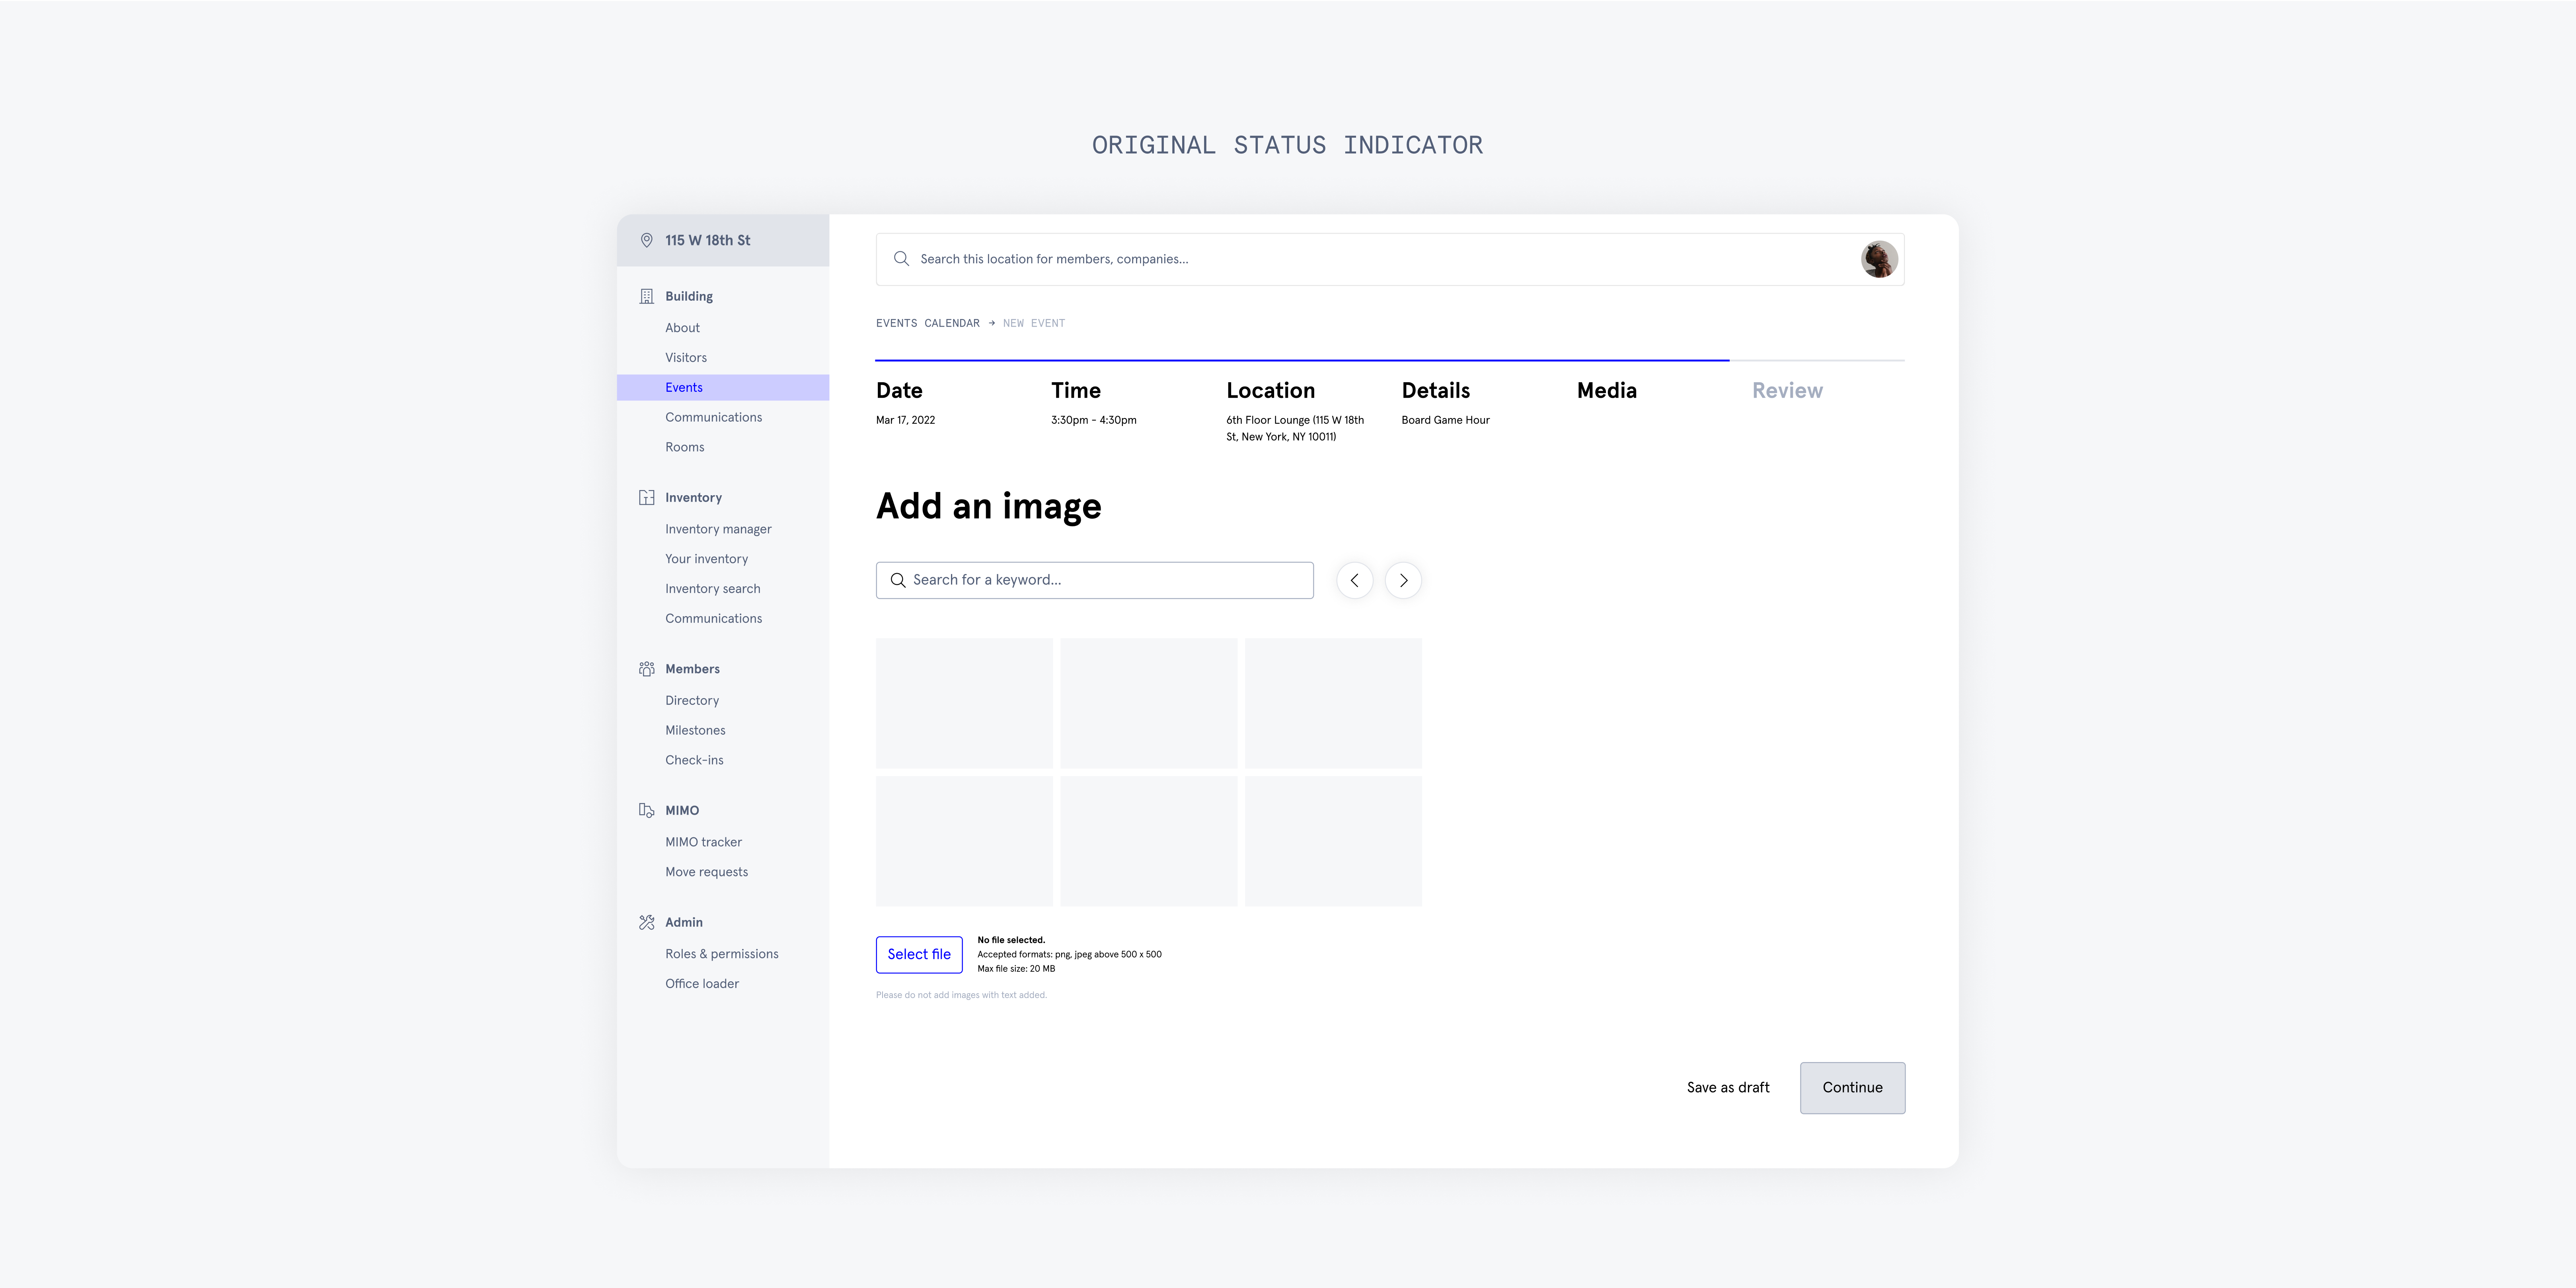Select last image placeholder in top row

click(x=1333, y=703)
